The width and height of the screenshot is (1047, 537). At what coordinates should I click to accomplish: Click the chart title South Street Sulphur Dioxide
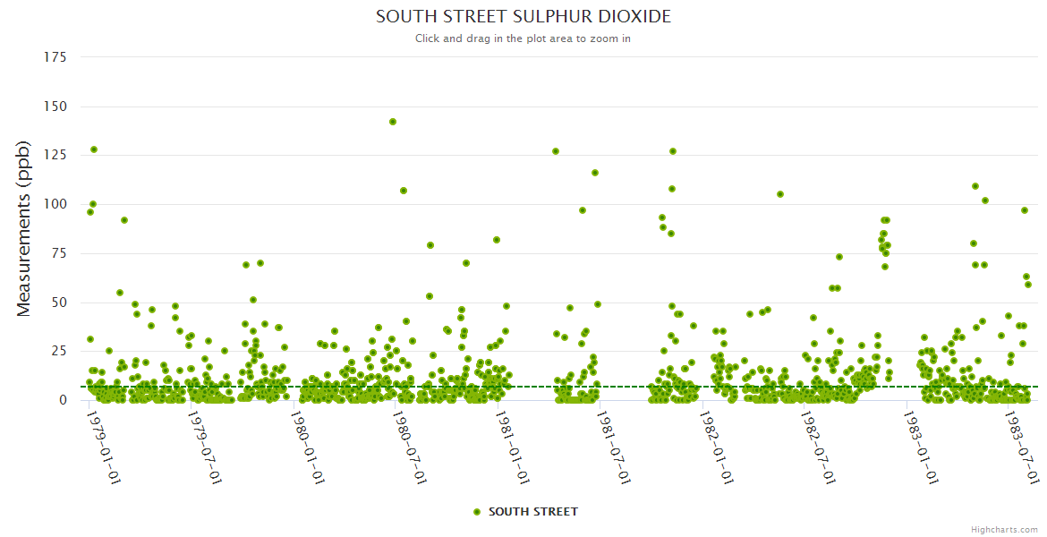pos(523,17)
